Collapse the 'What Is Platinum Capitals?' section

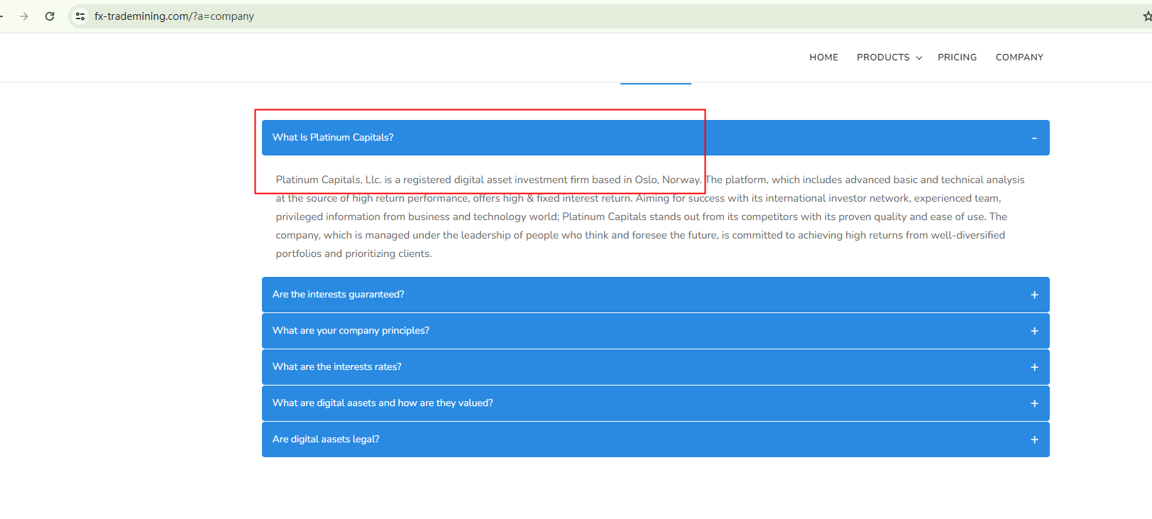[655, 138]
